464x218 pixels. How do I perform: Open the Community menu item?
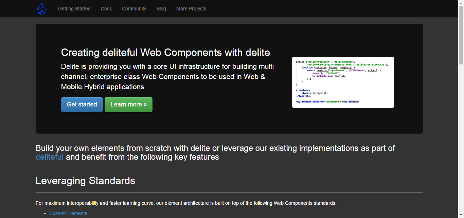click(134, 9)
